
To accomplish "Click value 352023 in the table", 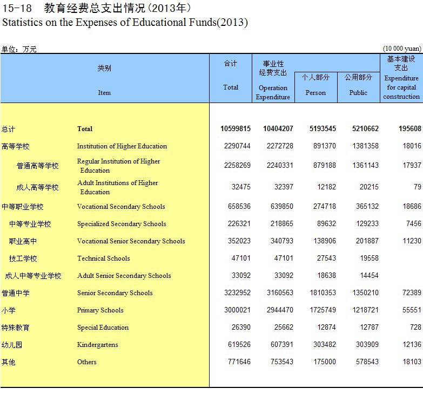I will coord(239,241).
